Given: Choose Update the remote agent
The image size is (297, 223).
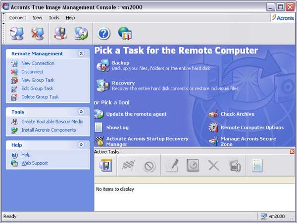Looking at the screenshot, I should coord(136,114).
